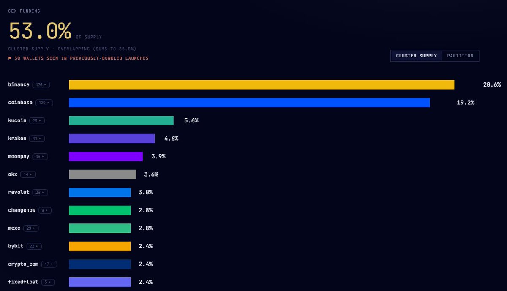Click the coinbase label
Image resolution: width=507 pixels, height=291 pixels.
[20, 103]
